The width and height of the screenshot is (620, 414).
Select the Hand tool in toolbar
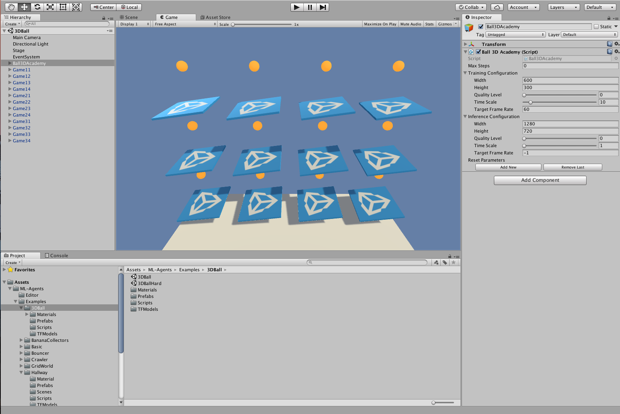coord(11,7)
